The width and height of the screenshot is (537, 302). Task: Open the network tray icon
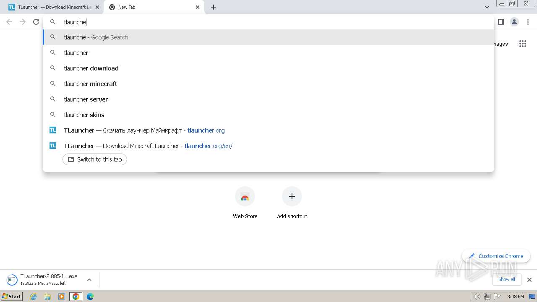coord(487,297)
